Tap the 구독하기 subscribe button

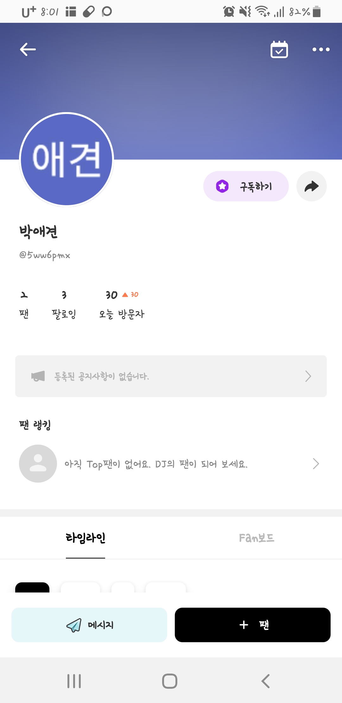(x=246, y=187)
